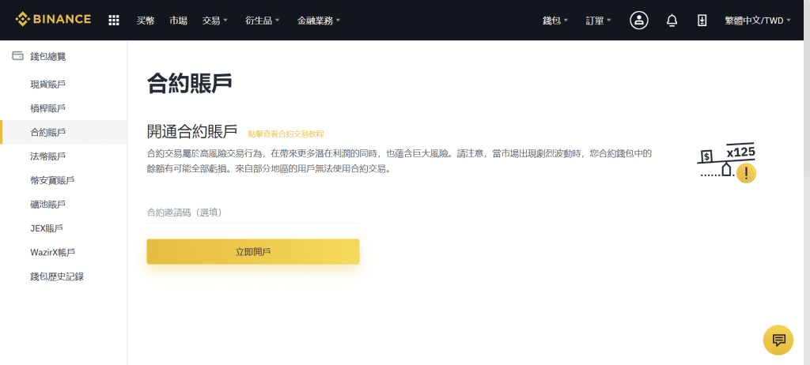Click the wallet icon beside 錢包總覽
Viewport: 810px width, 365px height.
(x=17, y=56)
